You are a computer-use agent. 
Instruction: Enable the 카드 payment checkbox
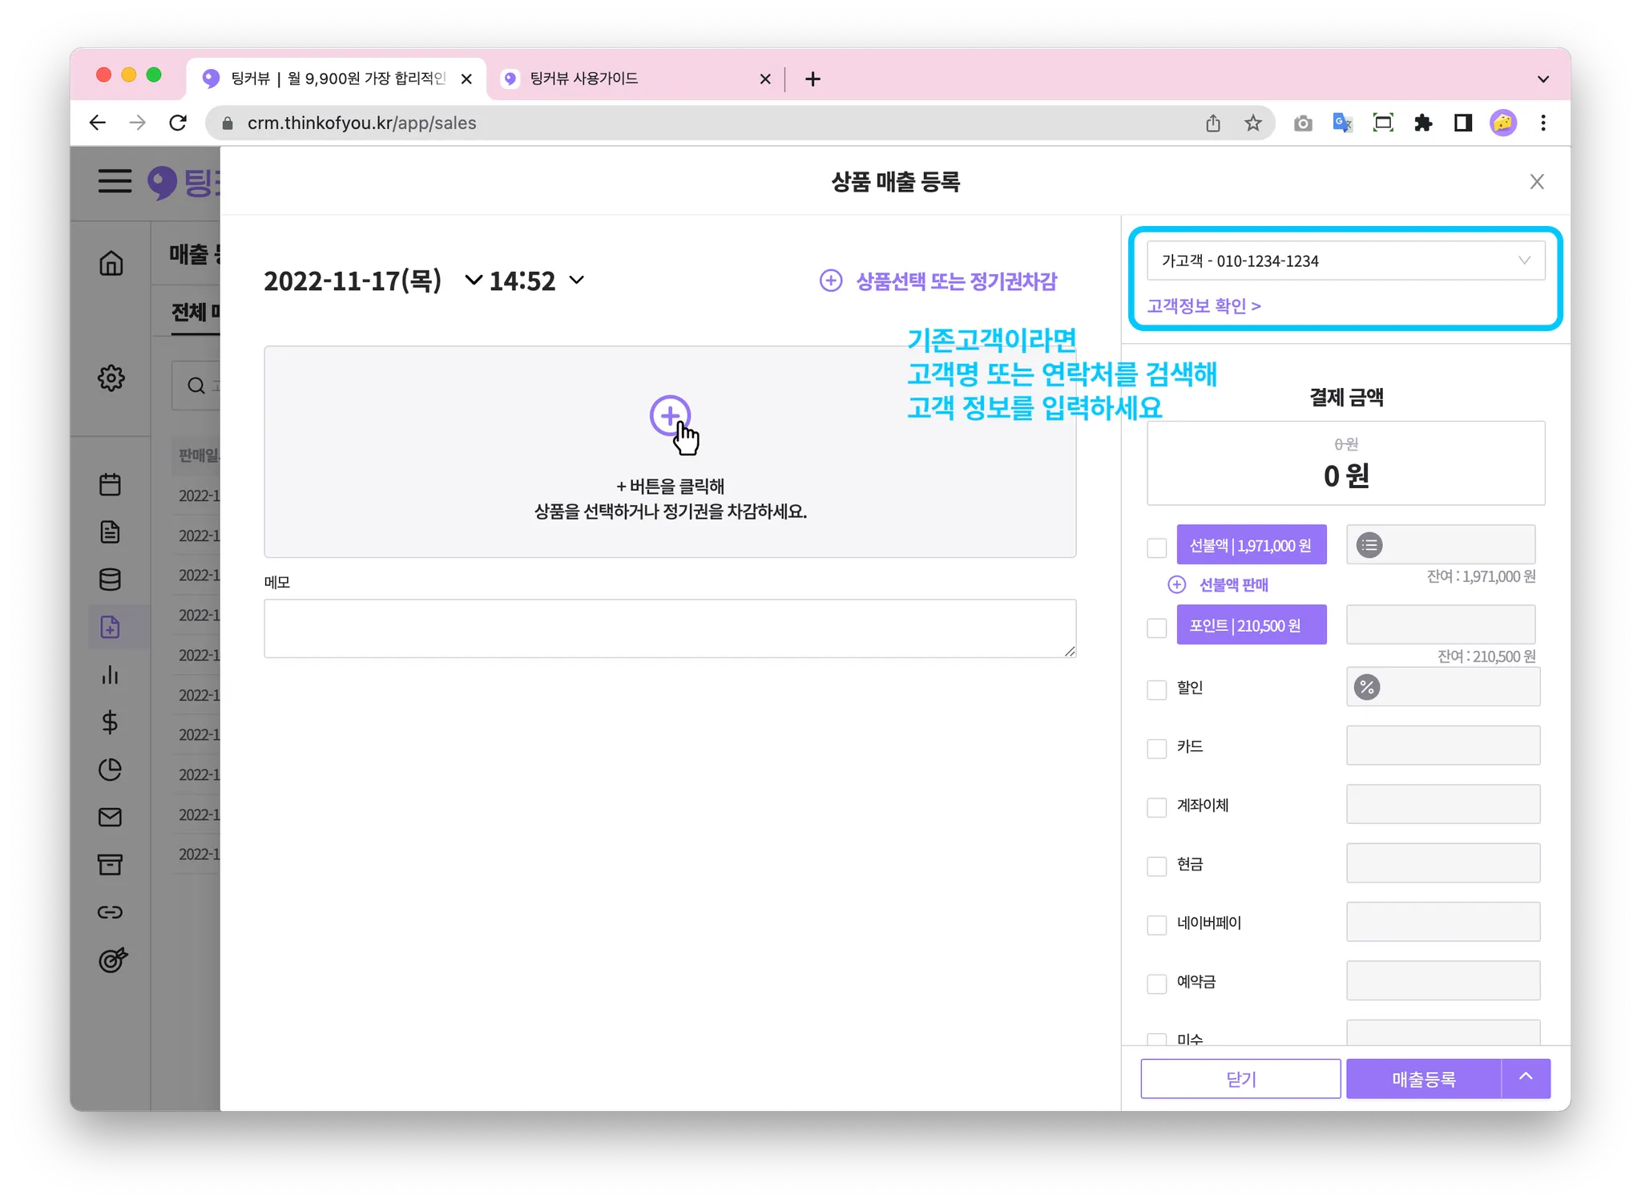pyautogui.click(x=1156, y=748)
